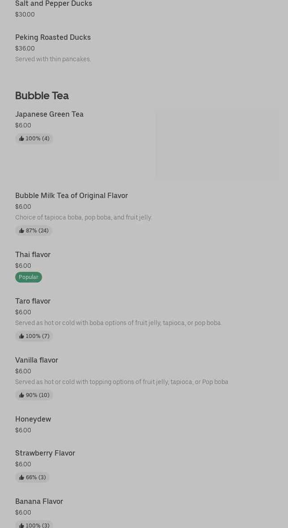Click thumbs-up icon beside 66% (3) rating
This screenshot has width=288, height=528.
click(x=21, y=477)
